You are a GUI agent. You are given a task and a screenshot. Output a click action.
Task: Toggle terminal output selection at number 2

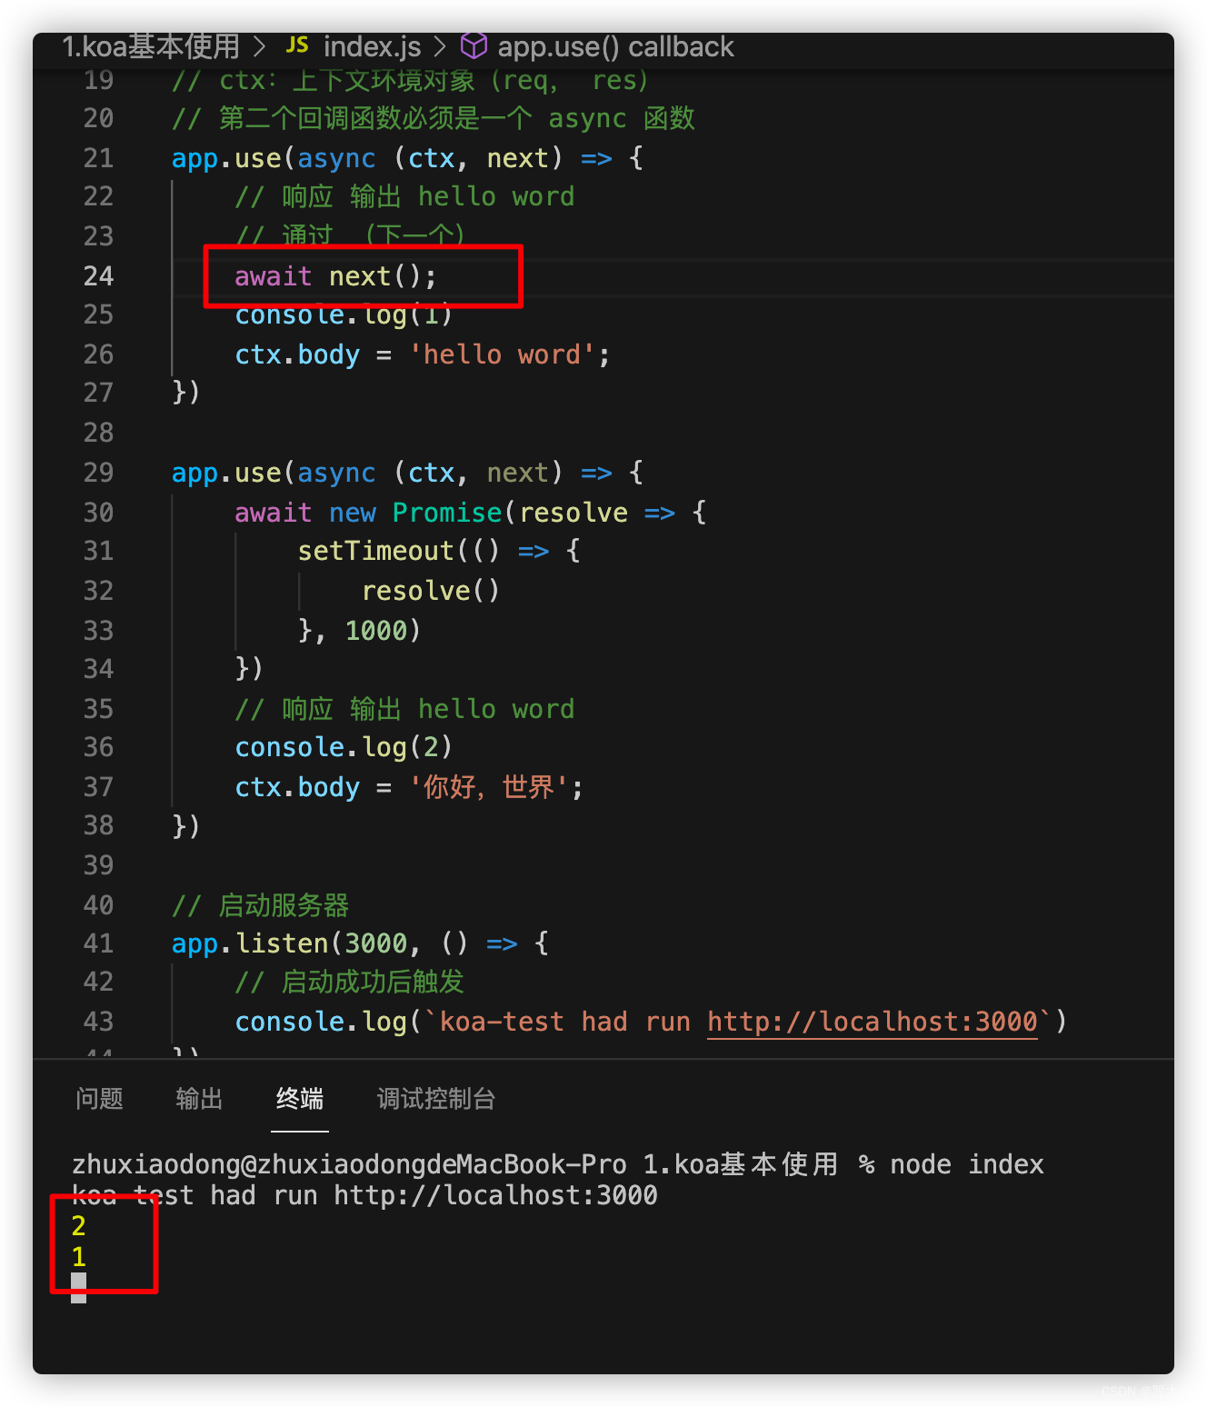point(78,1226)
